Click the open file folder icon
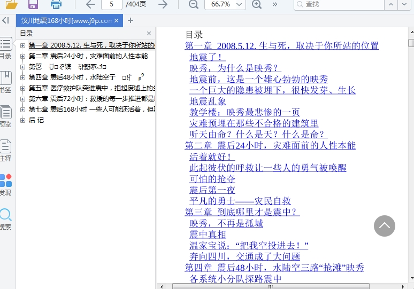This screenshot has height=289, width=414. tap(11, 5)
